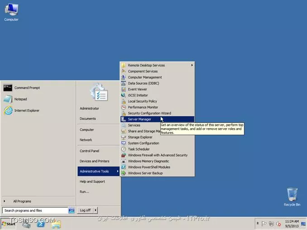Click the Notepad icon in Start menu
Viewport: 307px width, 230px height.
[8, 99]
